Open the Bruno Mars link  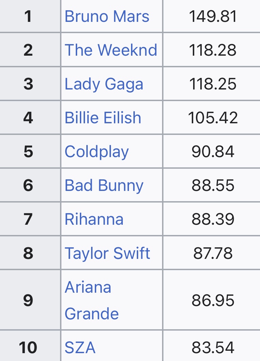(107, 16)
